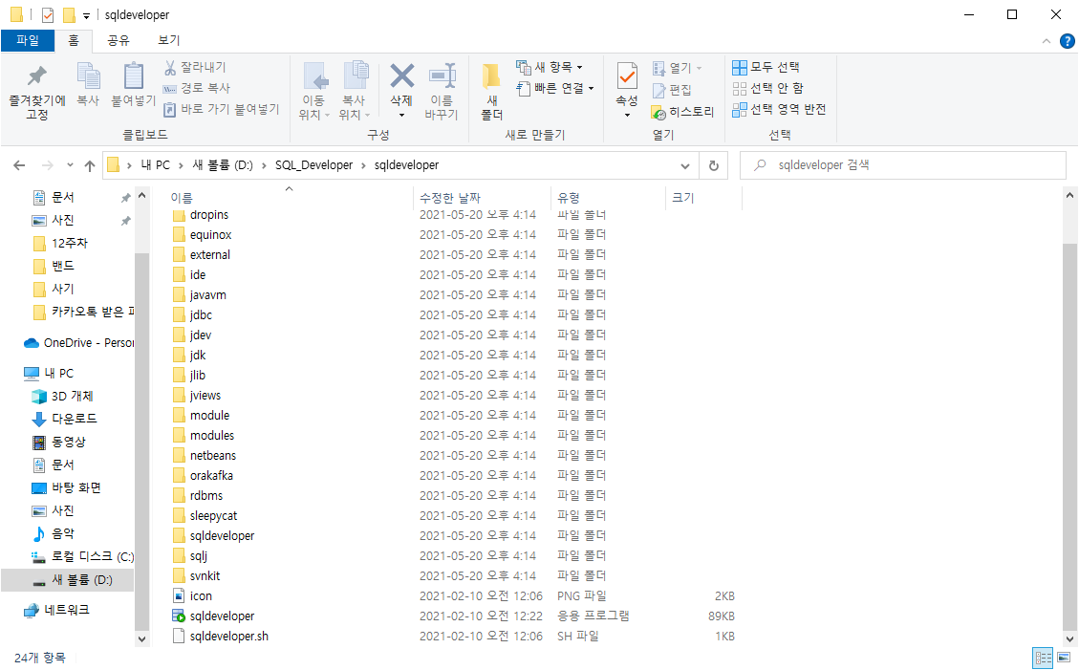Open the 새 항목 dropdown
Image resolution: width=1079 pixels, height=670 pixels.
550,67
